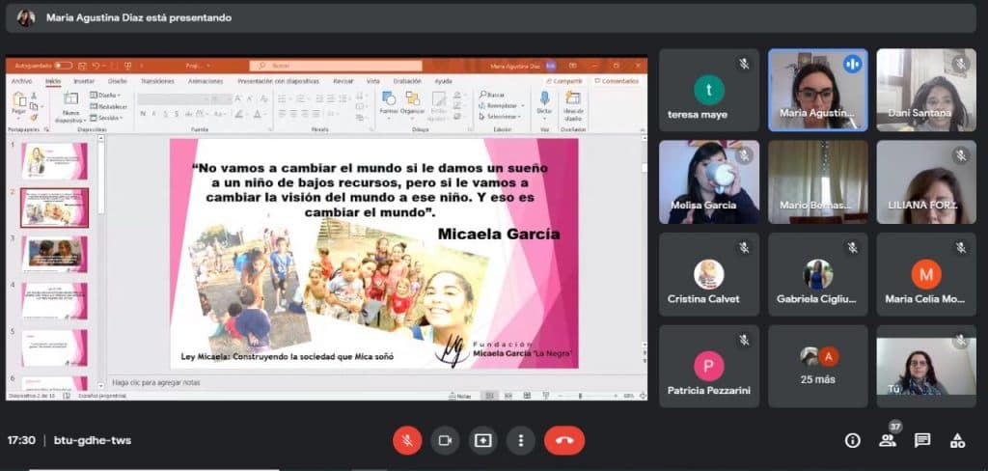This screenshot has height=471, width=988.
Task: Click the save icon in PowerPoint title bar
Action: click(81, 66)
